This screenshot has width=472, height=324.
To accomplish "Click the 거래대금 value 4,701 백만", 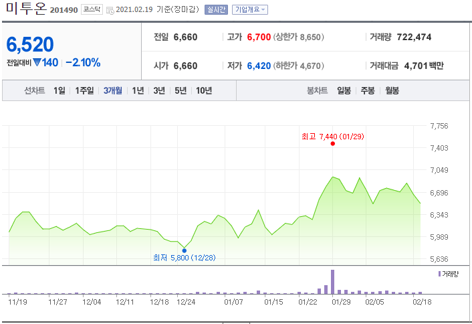I will pos(424,66).
